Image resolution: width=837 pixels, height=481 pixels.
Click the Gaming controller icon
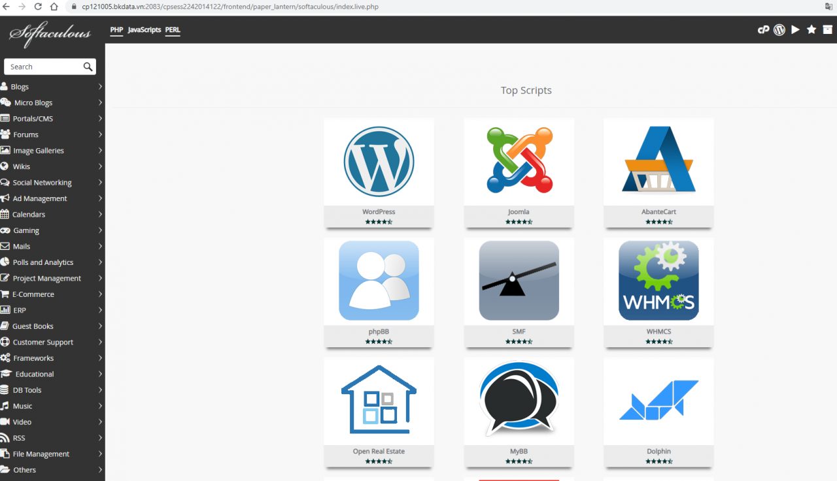tap(5, 230)
